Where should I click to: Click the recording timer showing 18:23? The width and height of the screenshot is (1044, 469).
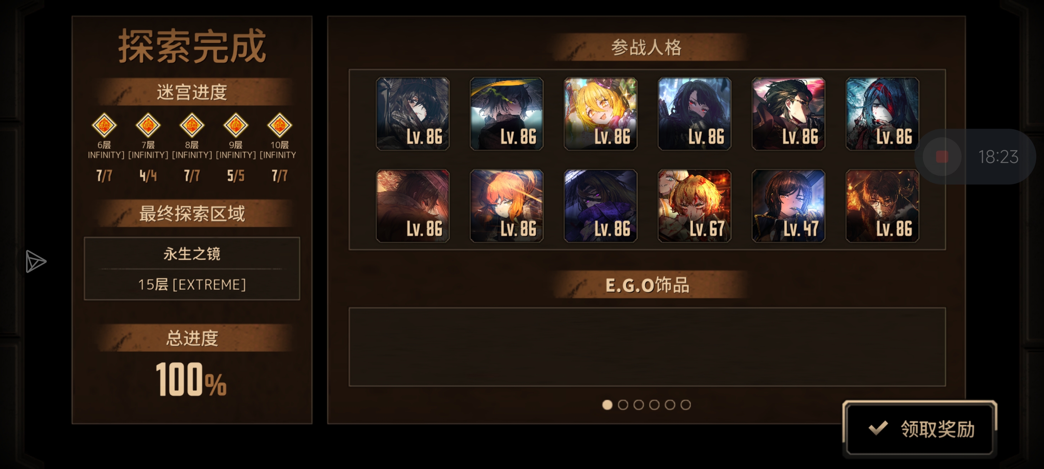998,157
